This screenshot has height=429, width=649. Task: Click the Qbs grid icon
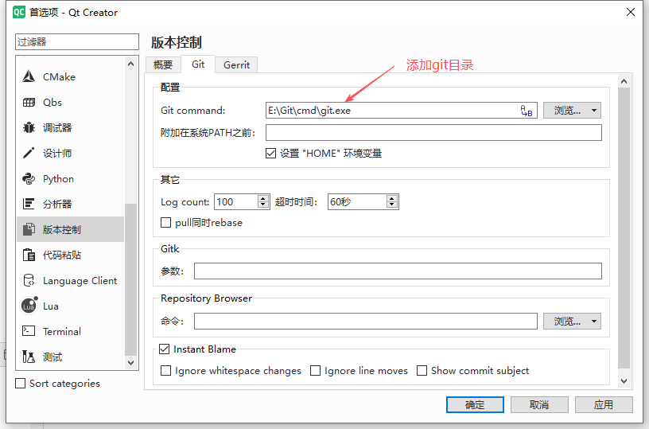pyautogui.click(x=29, y=102)
